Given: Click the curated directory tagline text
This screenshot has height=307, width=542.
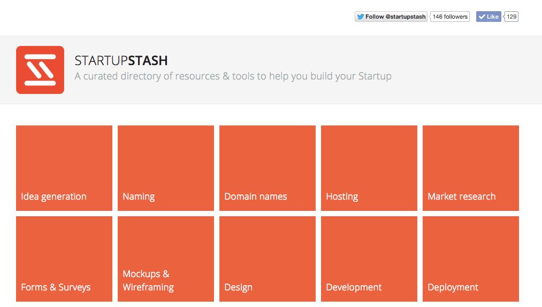Looking at the screenshot, I should tap(233, 76).
